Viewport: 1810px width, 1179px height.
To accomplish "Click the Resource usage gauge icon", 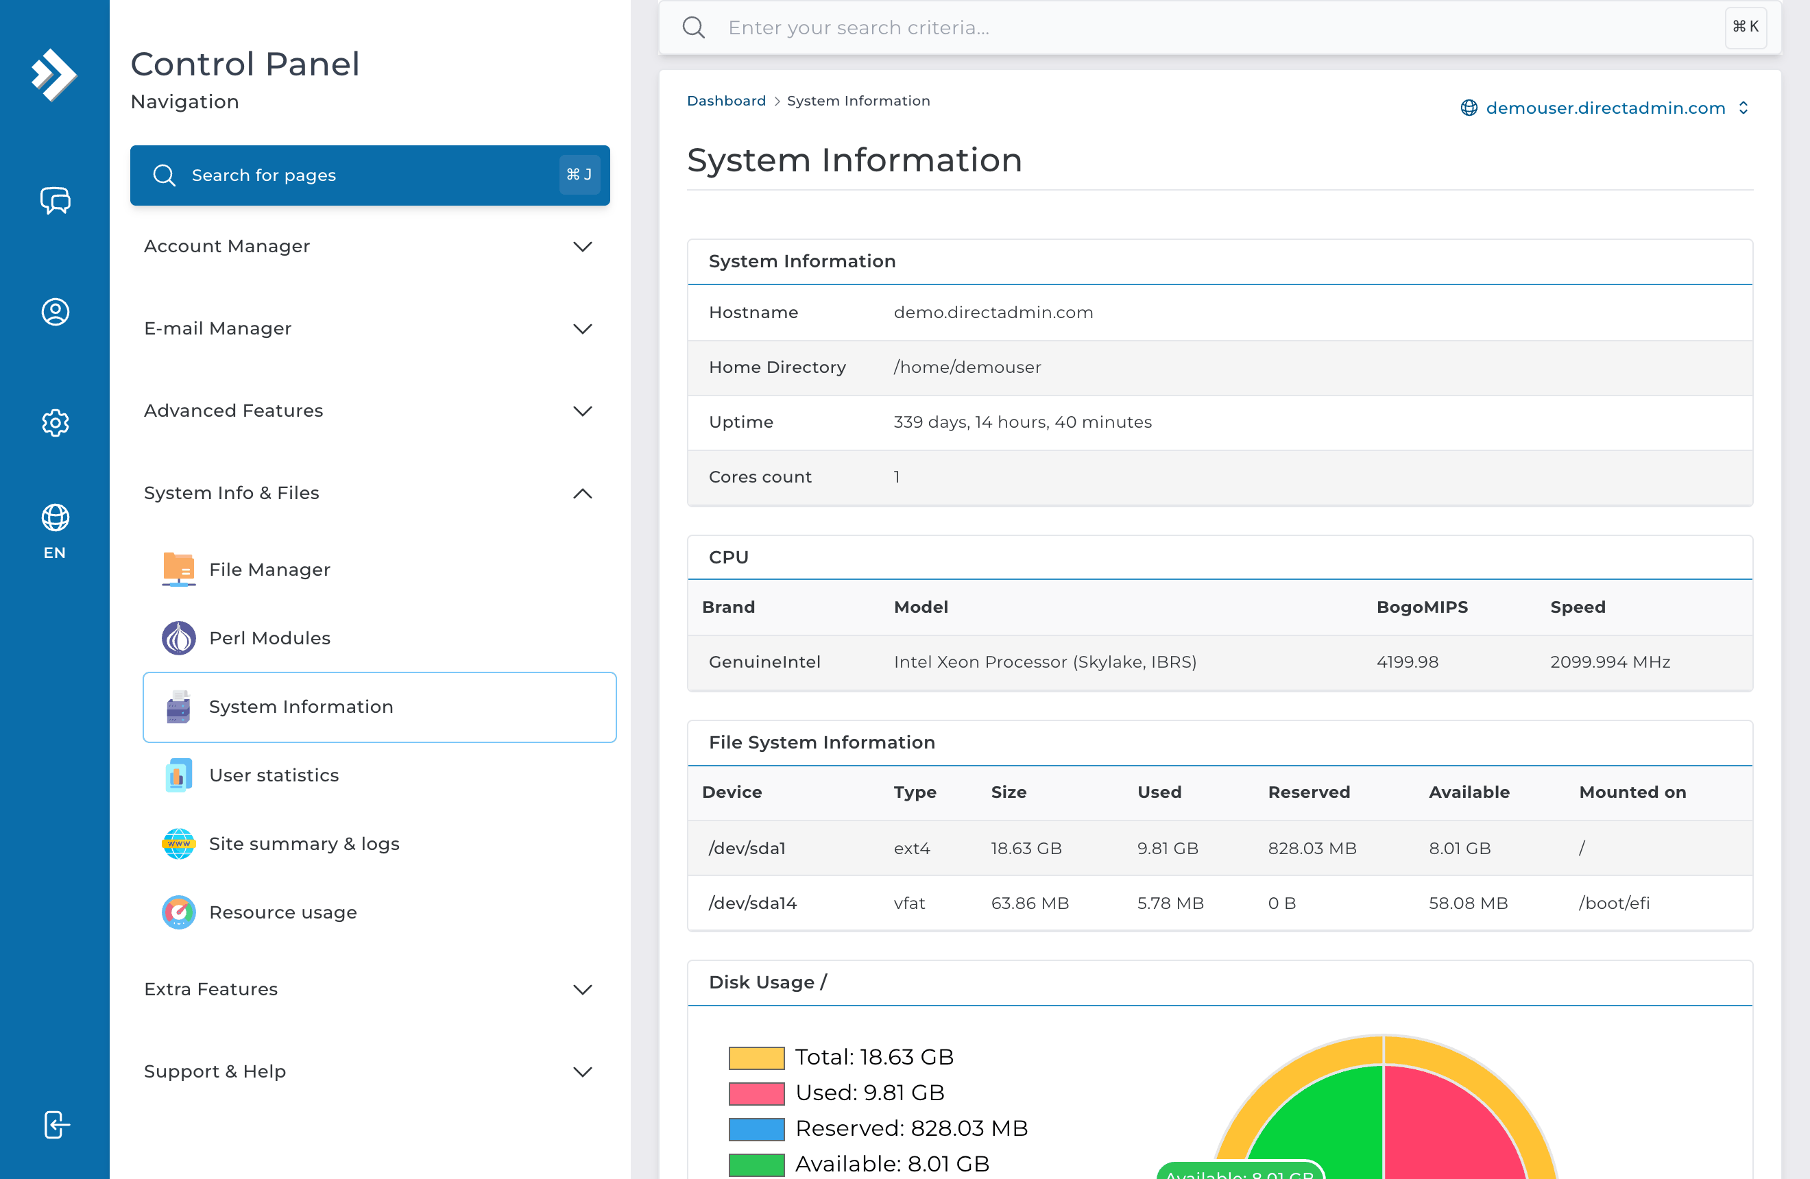I will pyautogui.click(x=179, y=912).
